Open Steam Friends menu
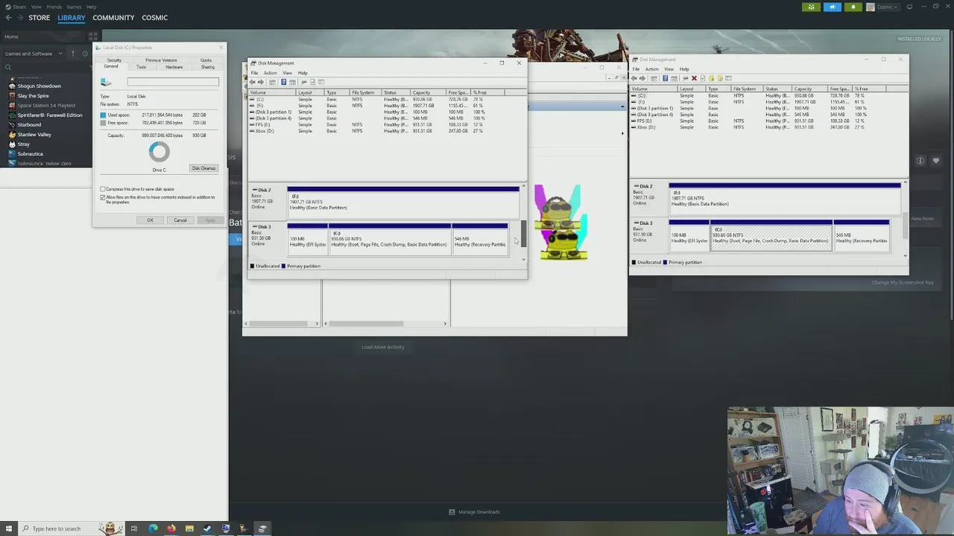Viewport: 954px width, 536px height. click(54, 7)
